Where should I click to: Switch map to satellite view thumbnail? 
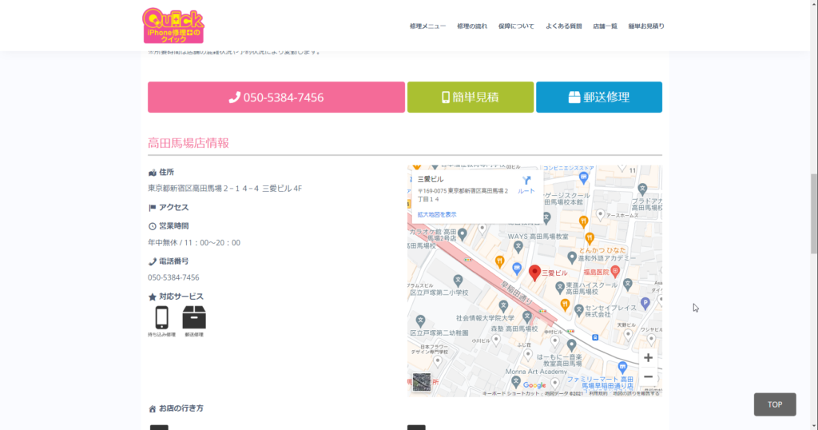[422, 382]
